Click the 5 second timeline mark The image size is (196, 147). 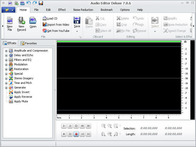coord(119,117)
